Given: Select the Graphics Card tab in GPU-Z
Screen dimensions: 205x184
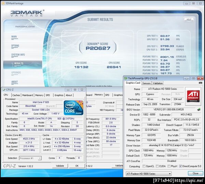Looking at the screenshot, I should click(133, 83).
